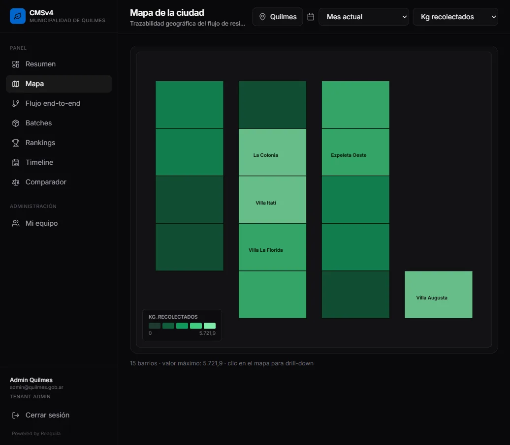Image resolution: width=510 pixels, height=445 pixels.
Task: Click the lightest green legend swatch
Action: click(x=210, y=326)
